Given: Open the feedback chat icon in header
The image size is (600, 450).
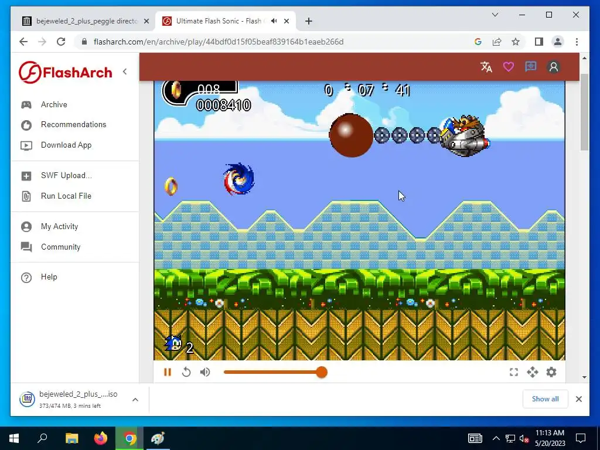Looking at the screenshot, I should tap(530, 67).
